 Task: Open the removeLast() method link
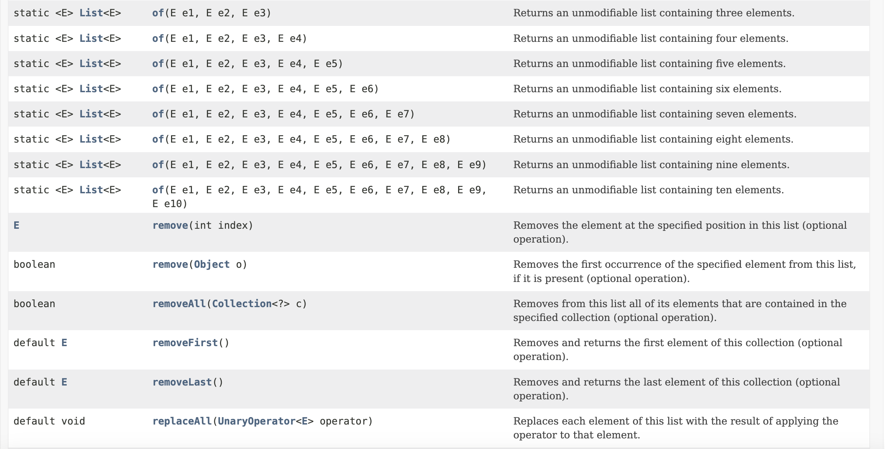coord(182,382)
